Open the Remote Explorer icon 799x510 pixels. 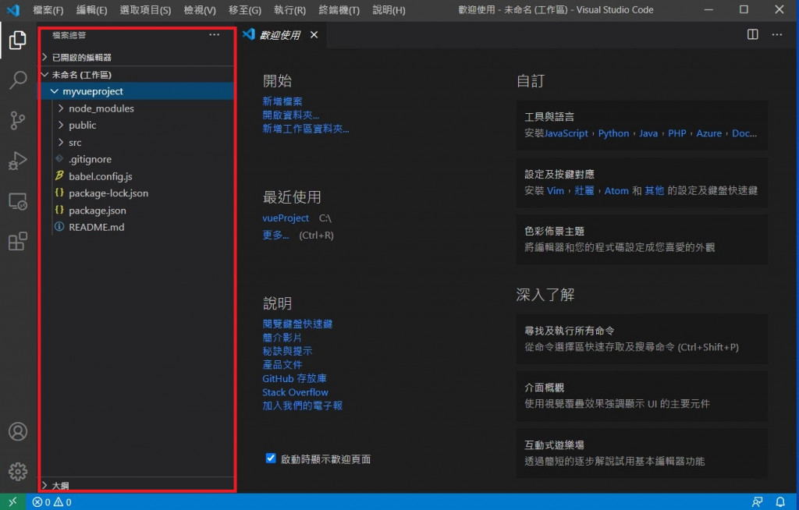(18, 201)
